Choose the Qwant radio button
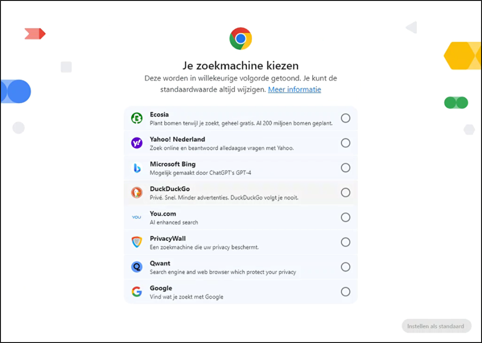Viewport: 482px width, 343px height. click(346, 267)
